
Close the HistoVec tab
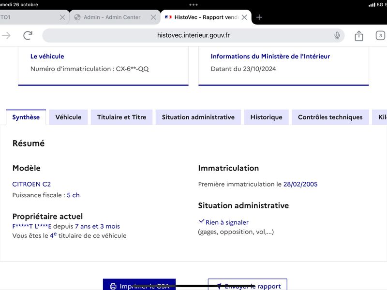(244, 17)
